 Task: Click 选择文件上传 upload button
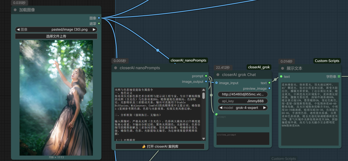56,36
